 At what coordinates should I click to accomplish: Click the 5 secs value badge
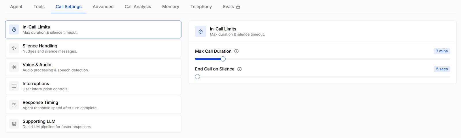point(442,69)
